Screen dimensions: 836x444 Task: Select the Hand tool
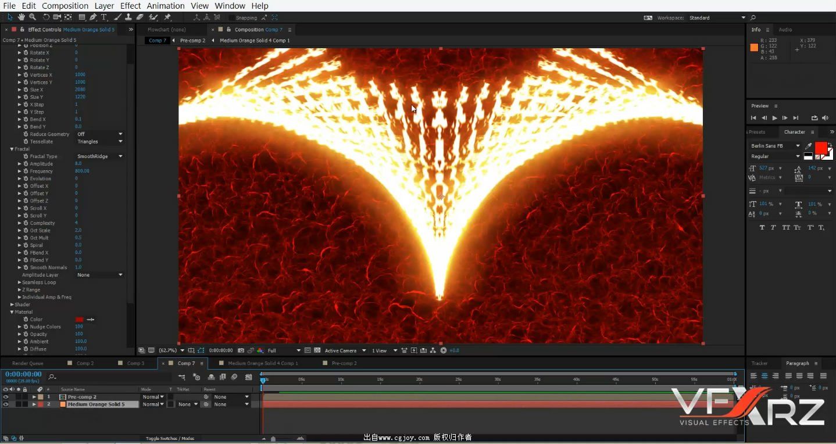click(x=22, y=17)
